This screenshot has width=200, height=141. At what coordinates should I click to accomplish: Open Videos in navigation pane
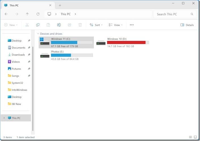point(14,62)
